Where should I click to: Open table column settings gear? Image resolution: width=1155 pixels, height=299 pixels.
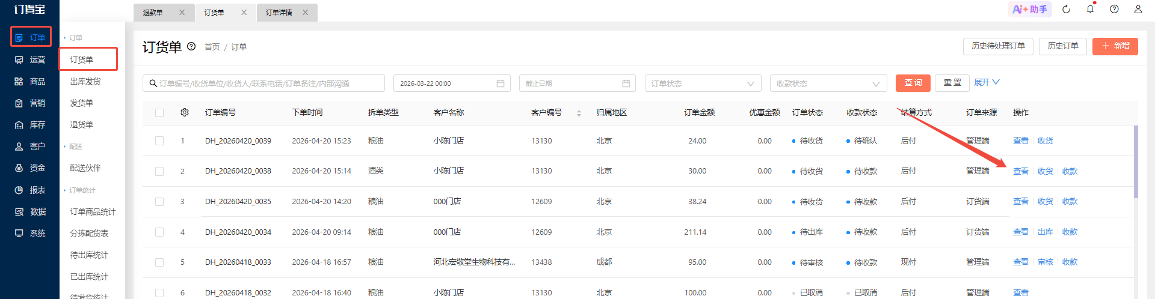pos(185,112)
